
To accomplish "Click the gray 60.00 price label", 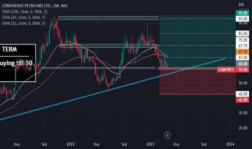I will 243,64.
